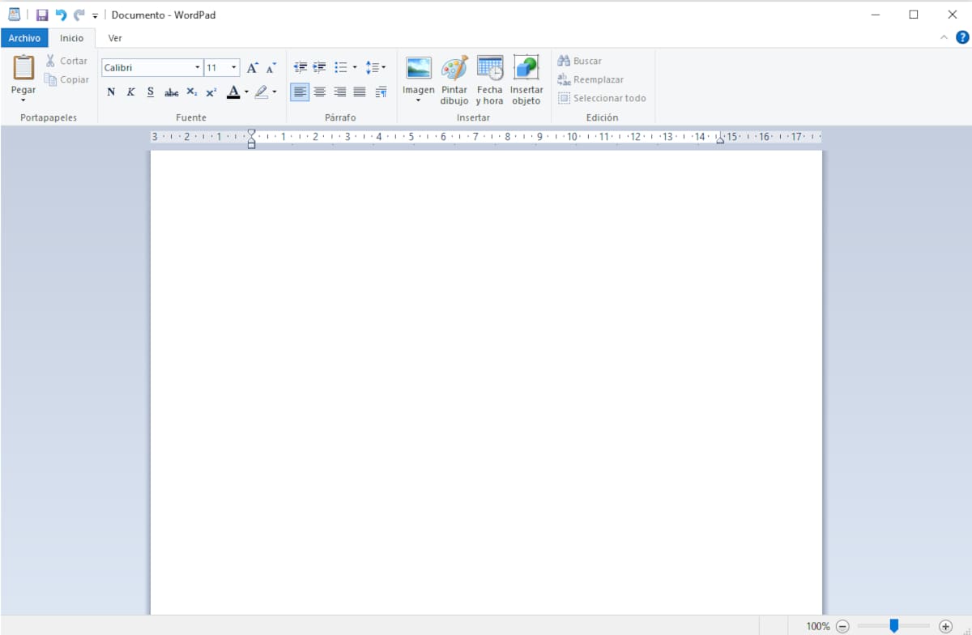Click the first-line indent marker on ruler
Viewport: 972px width, 635px height.
click(251, 133)
